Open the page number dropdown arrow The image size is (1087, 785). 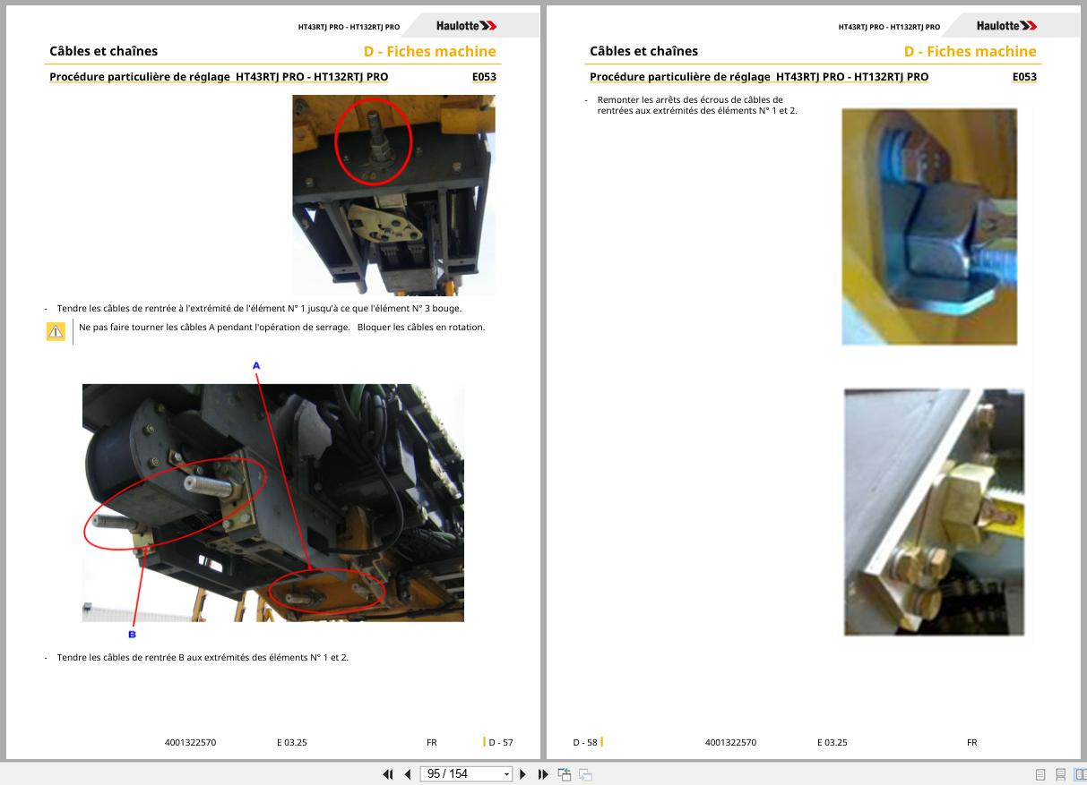click(x=507, y=774)
